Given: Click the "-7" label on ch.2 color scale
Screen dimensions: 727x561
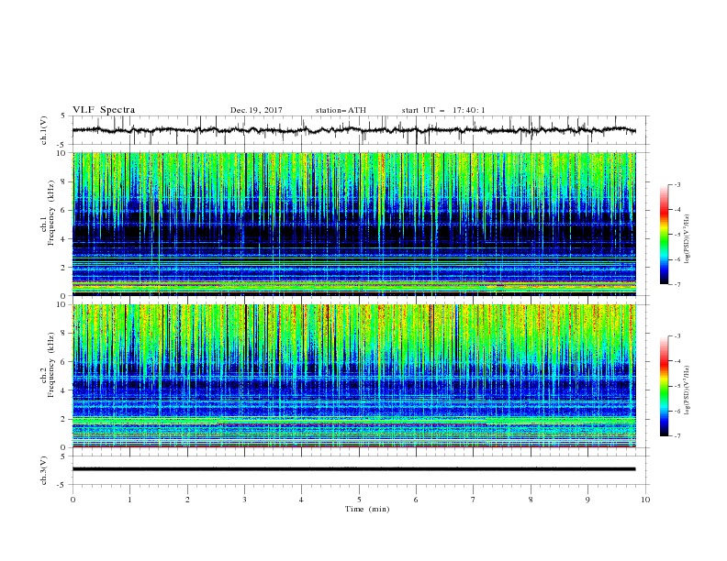Looking at the screenshot, I should coord(677,436).
